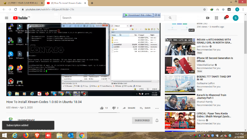The image size is (247, 139).
Task: Open iPhone SE Second Generation Is Official title
Action: [215, 60]
